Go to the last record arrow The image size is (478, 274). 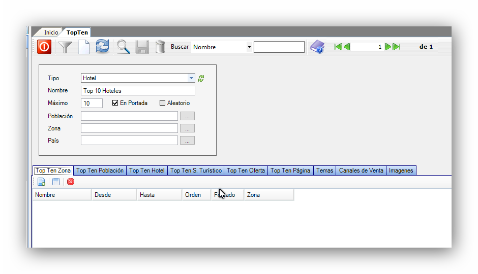tap(397, 47)
